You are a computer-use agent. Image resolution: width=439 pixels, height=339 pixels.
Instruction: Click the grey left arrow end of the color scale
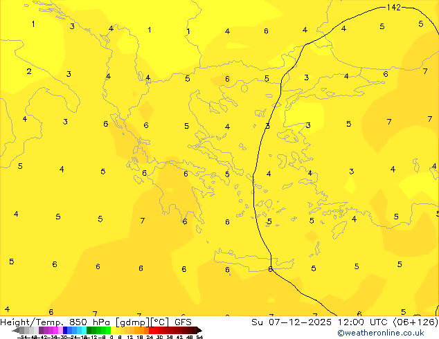(15, 330)
